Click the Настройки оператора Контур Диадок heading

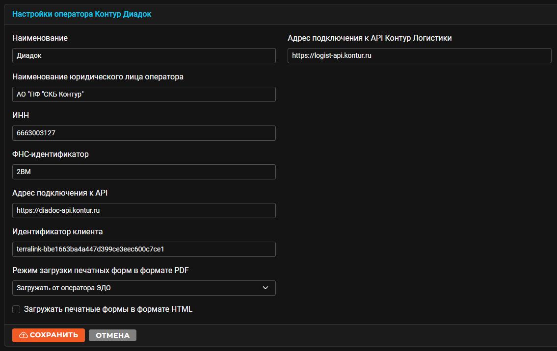pos(81,14)
